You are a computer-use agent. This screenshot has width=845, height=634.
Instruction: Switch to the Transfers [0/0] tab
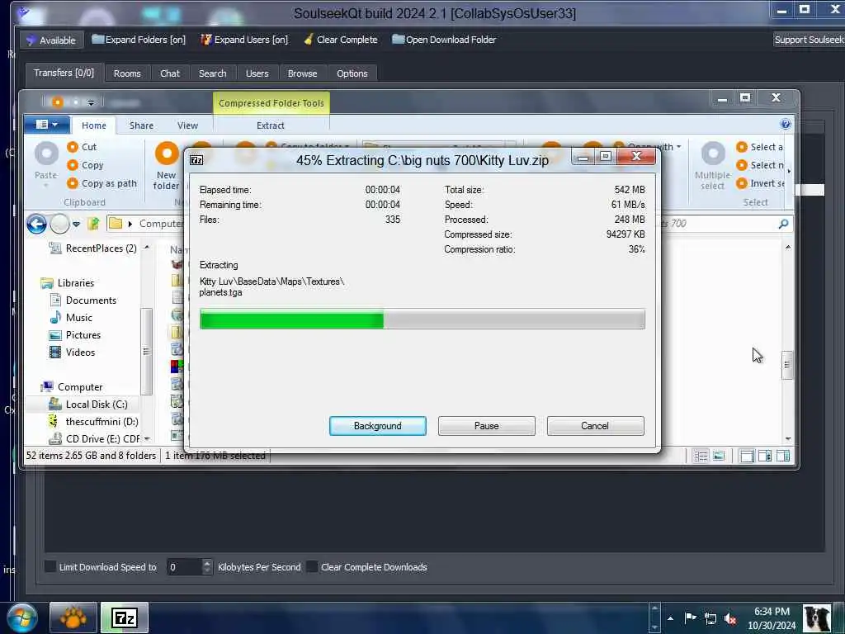click(x=64, y=73)
